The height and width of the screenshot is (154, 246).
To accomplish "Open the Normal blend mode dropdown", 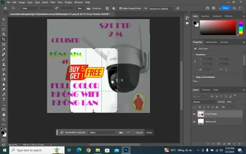I will click(205, 102).
